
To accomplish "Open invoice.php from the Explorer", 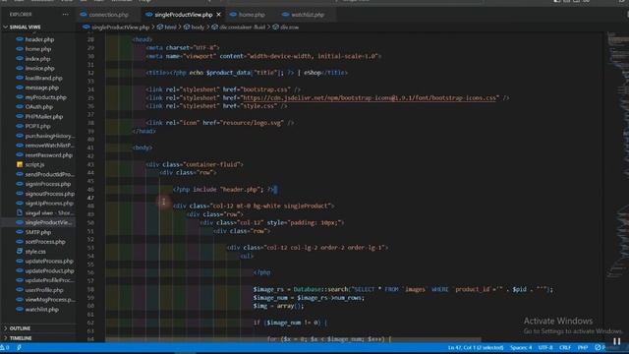I will tap(38, 68).
